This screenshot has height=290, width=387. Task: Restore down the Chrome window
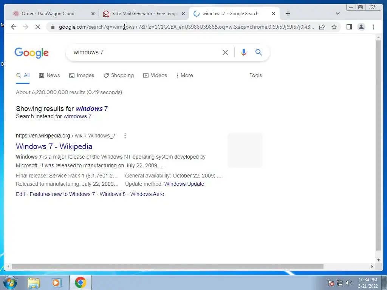point(360,8)
